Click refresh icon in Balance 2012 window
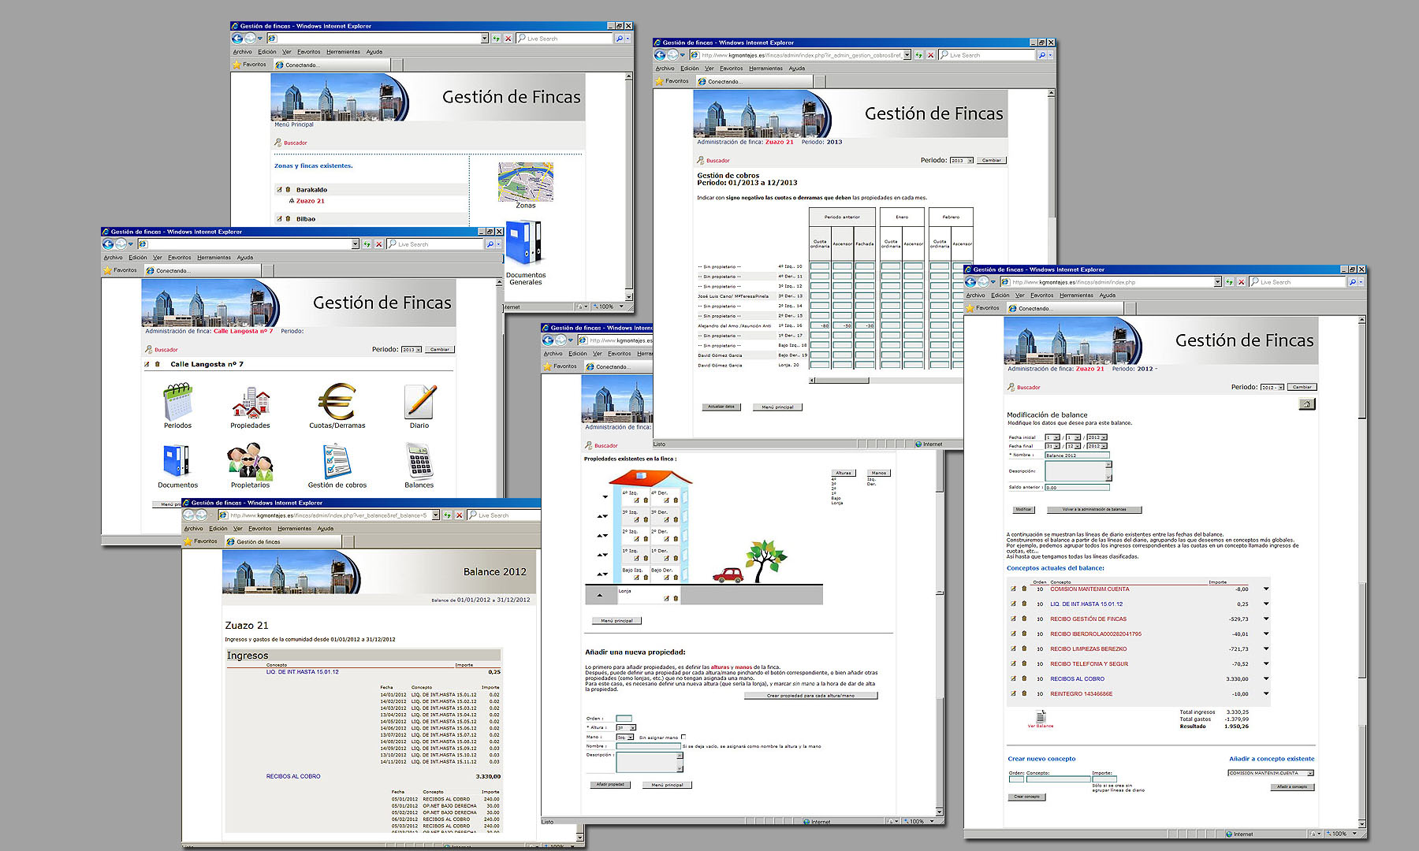This screenshot has width=1419, height=851. coord(448,515)
